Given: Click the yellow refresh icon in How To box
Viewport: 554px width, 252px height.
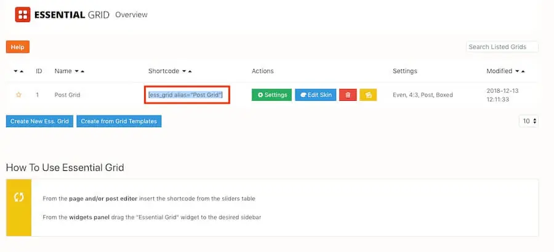Looking at the screenshot, I should pos(18,197).
